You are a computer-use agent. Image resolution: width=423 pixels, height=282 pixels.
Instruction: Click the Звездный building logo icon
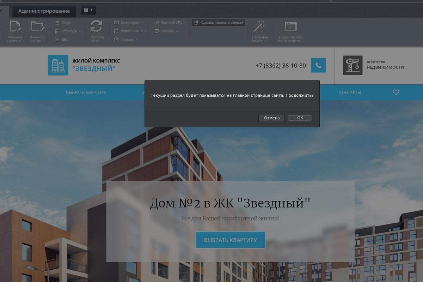click(58, 65)
